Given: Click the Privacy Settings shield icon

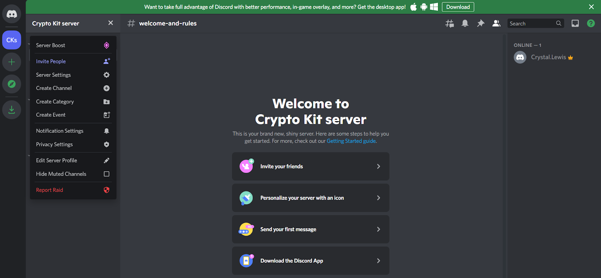Looking at the screenshot, I should [x=107, y=144].
